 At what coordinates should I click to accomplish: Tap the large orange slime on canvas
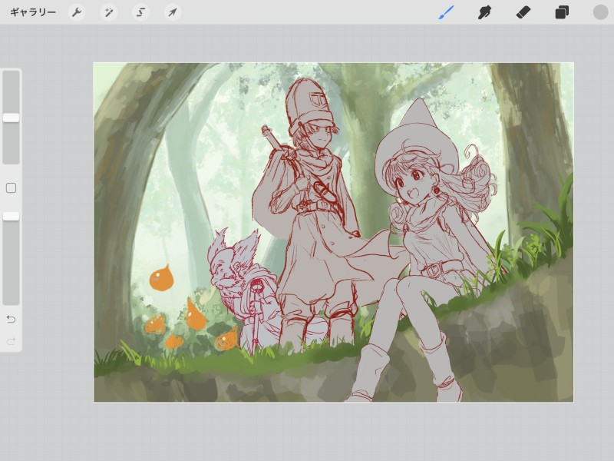click(160, 278)
